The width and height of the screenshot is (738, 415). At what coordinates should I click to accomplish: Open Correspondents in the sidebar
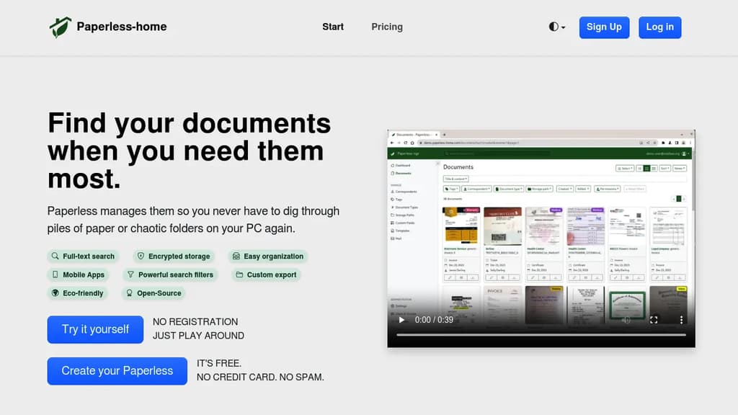406,191
